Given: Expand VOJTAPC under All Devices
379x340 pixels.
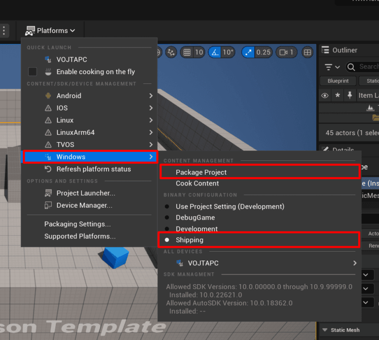Looking at the screenshot, I should coord(259,263).
